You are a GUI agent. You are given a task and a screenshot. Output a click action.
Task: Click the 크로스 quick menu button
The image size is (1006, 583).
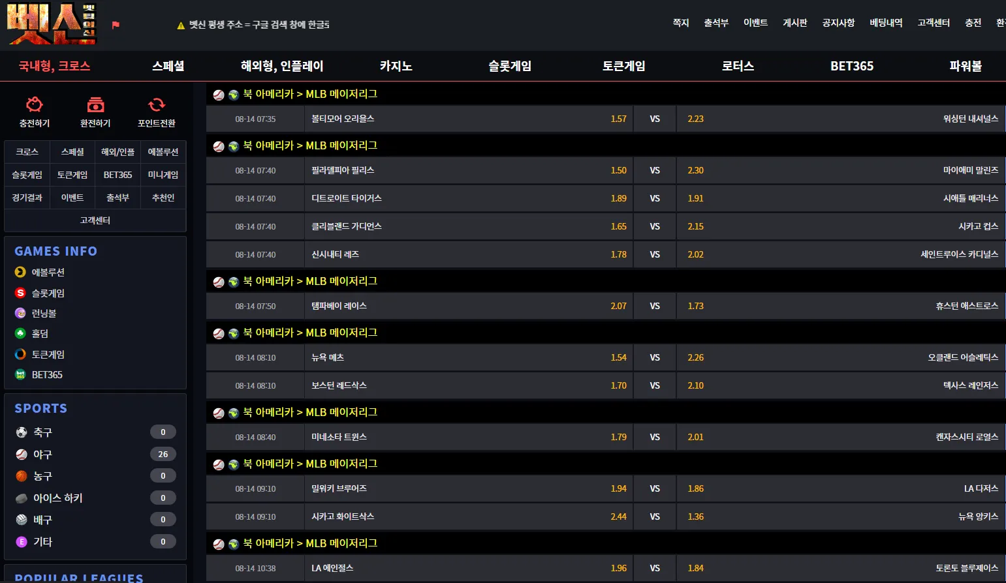[x=27, y=152]
